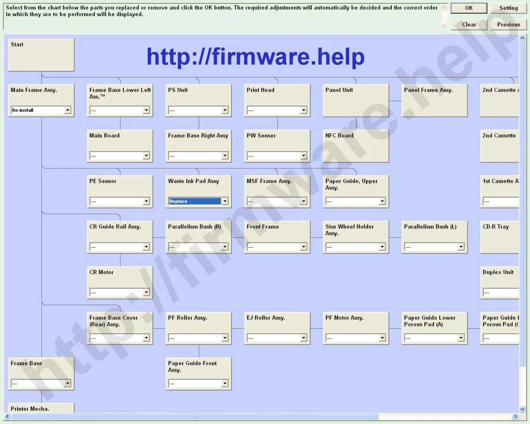The image size is (530, 424).
Task: Click horizontal scrollbar left arrow
Action: coord(7,417)
